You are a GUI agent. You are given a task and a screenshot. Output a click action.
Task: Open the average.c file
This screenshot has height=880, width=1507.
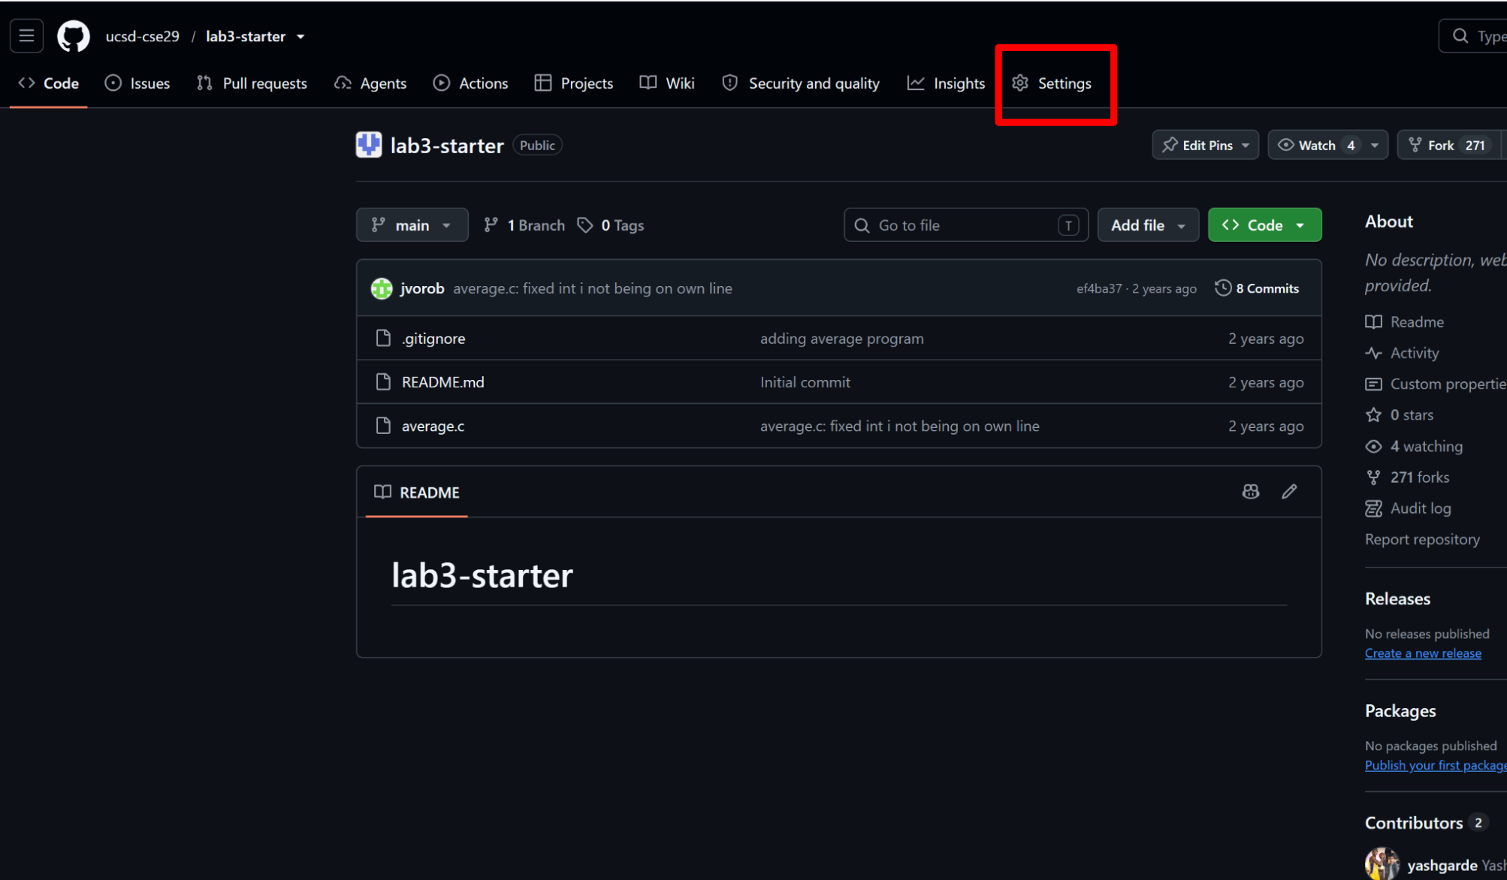point(433,426)
